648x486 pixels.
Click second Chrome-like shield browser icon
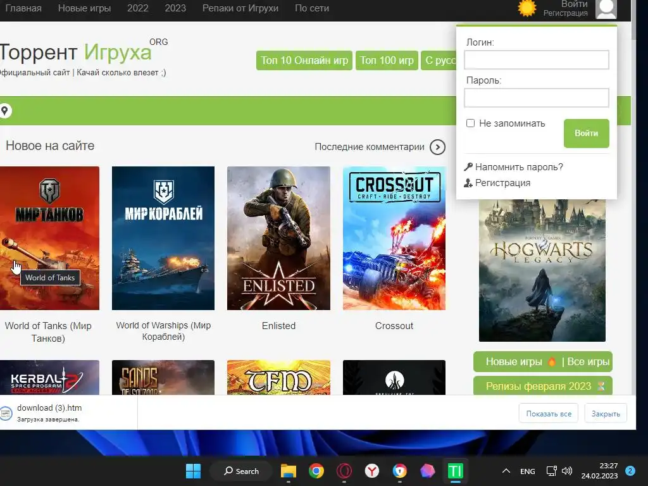point(400,471)
